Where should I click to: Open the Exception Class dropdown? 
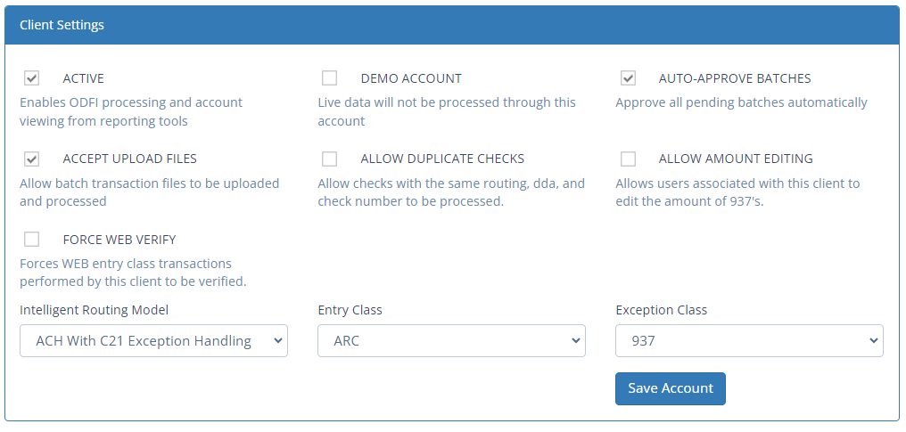749,340
